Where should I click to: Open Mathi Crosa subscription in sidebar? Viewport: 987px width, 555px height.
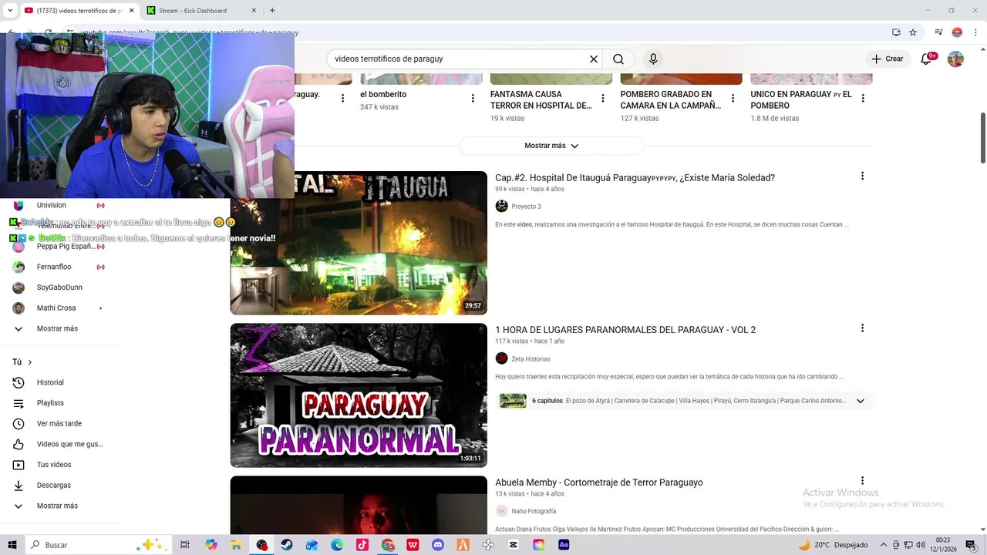pos(59,308)
